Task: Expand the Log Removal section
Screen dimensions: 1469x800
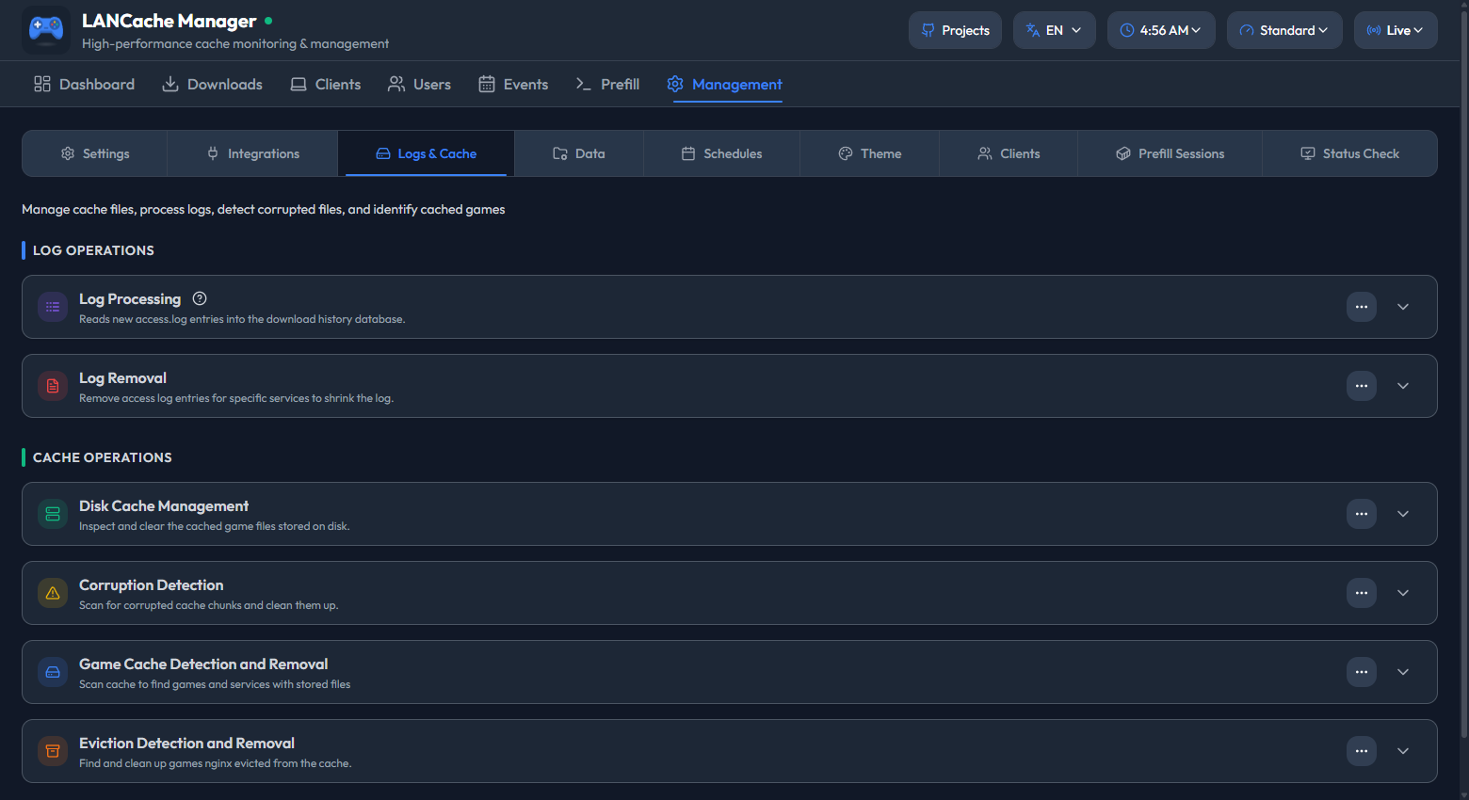Action: tap(1403, 386)
